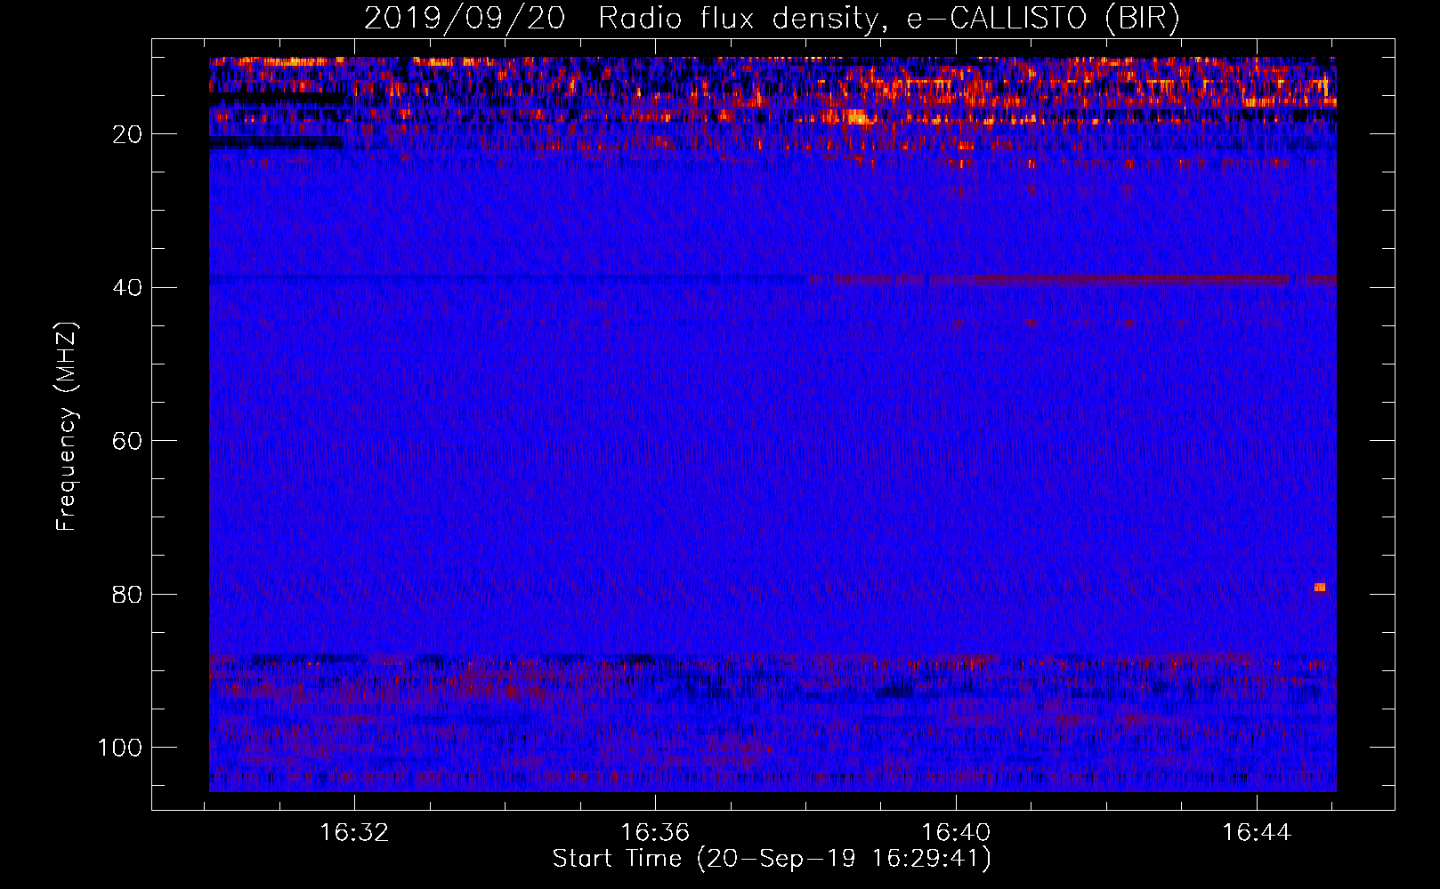The width and height of the screenshot is (1440, 889).
Task: Select the 16:32 time tick label
Action: point(354,833)
